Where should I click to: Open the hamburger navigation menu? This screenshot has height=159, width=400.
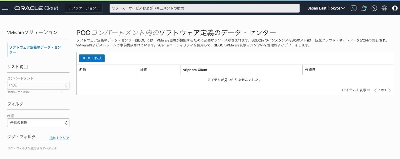(x=5, y=8)
